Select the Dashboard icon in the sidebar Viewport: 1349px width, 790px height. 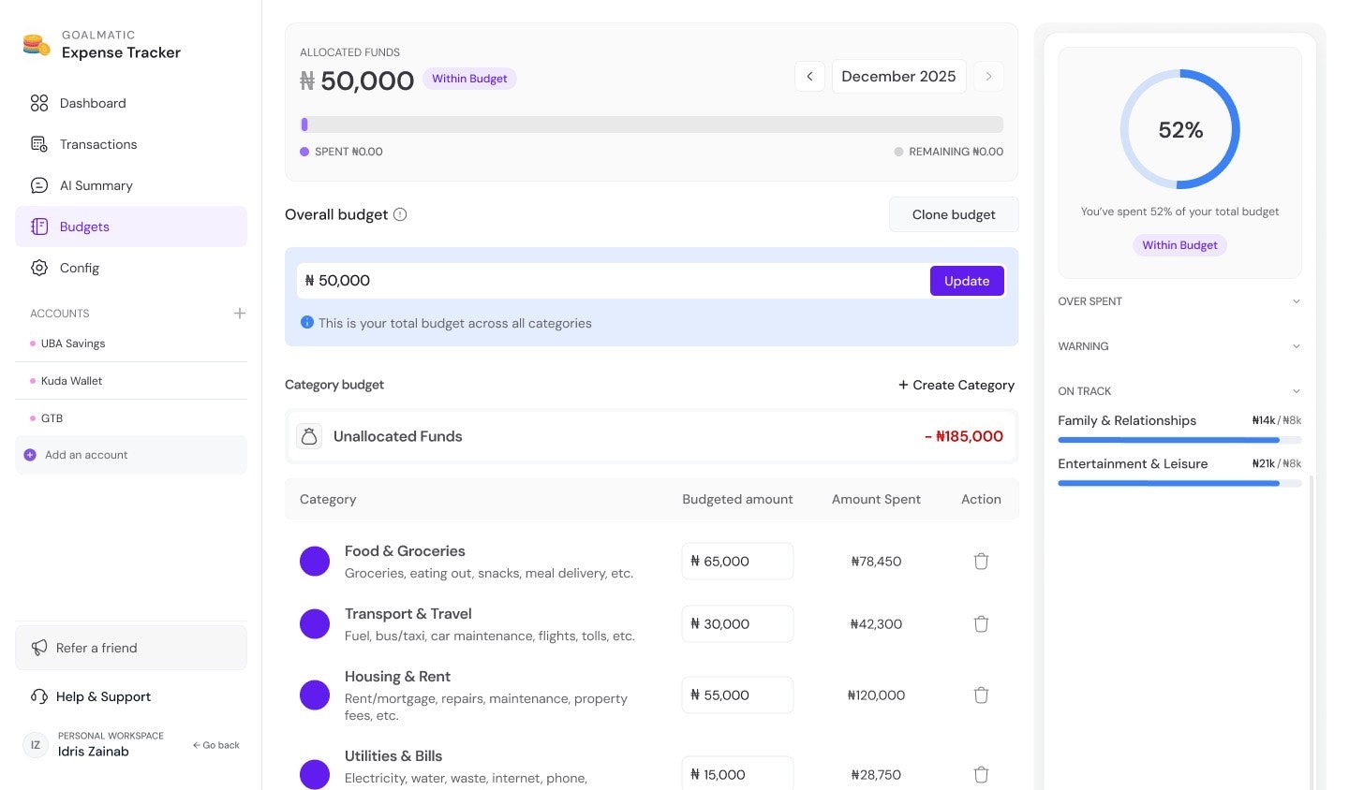[38, 103]
